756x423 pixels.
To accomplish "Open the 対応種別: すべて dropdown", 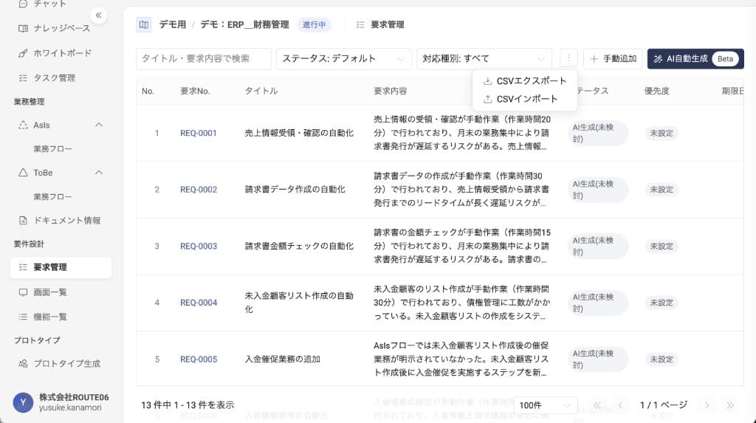I will [x=484, y=59].
